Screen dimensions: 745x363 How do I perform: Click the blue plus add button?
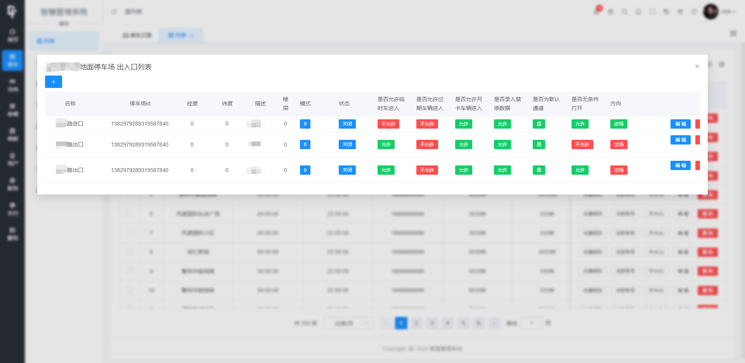pos(54,82)
